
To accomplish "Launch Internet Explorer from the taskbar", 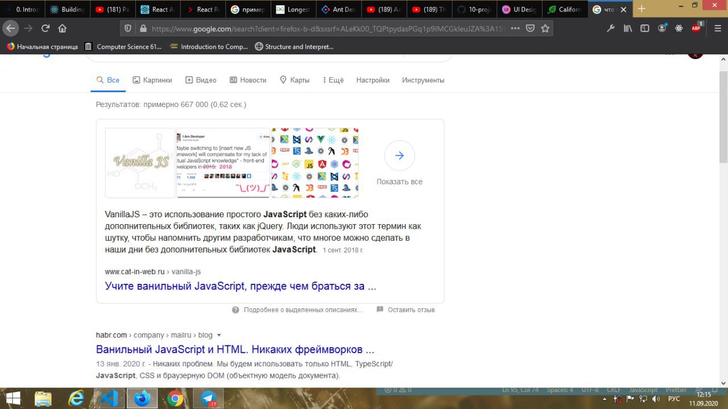I will click(76, 398).
